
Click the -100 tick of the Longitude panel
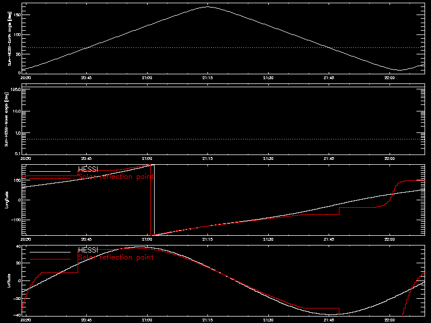click(x=16, y=220)
